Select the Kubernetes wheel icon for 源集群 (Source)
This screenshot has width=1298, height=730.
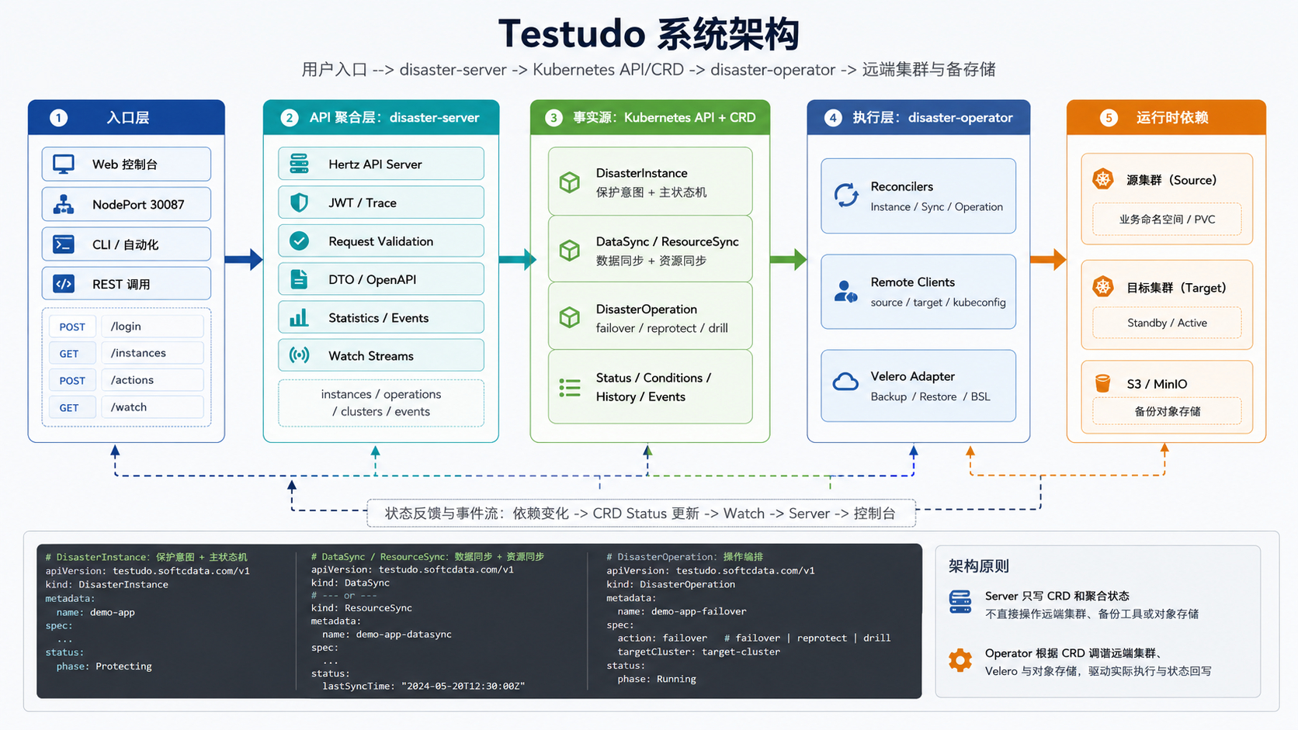pos(1103,179)
